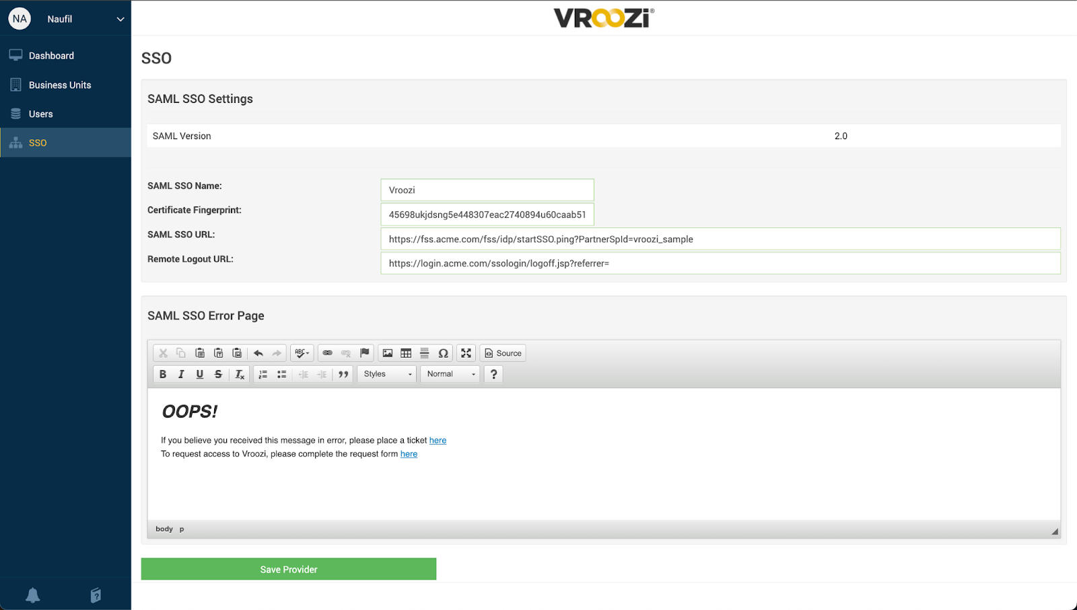Click the Certificate Fingerprint field
This screenshot has width=1077, height=610.
[487, 215]
